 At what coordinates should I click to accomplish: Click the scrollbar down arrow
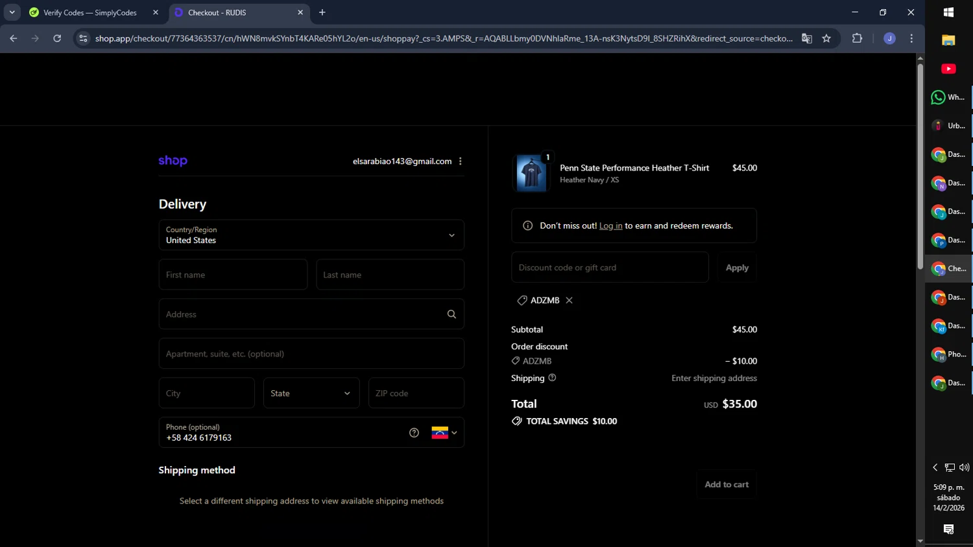(x=920, y=541)
